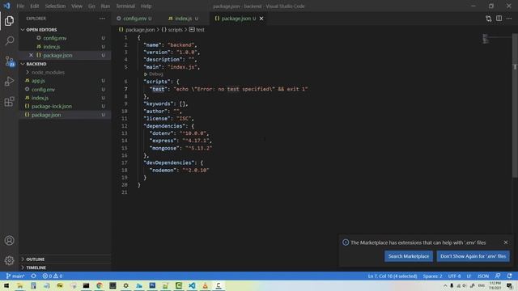Open the Photoshop taskbar icon

tap(152, 285)
